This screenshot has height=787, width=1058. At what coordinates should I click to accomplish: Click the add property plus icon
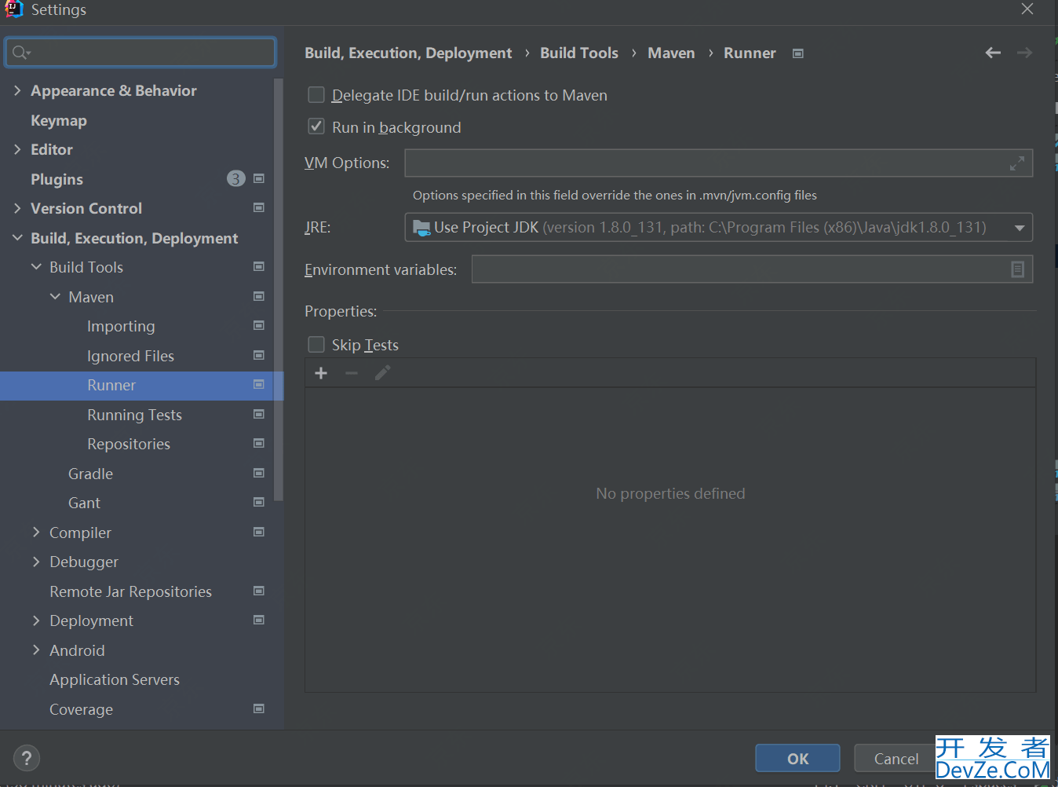[x=321, y=373]
